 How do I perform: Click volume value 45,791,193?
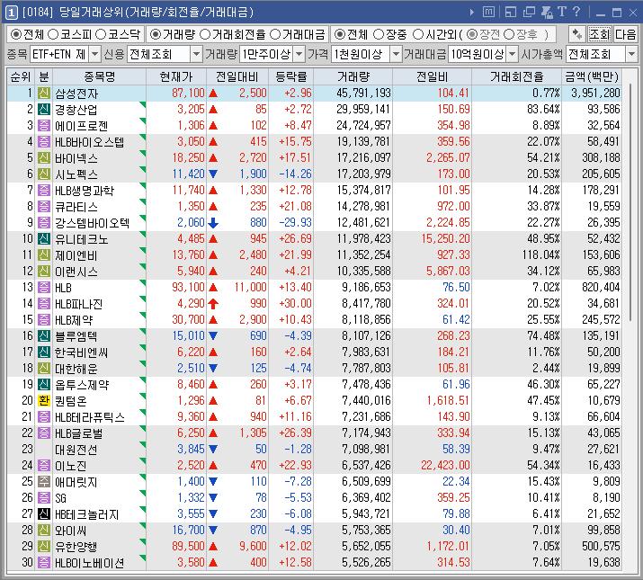click(363, 94)
